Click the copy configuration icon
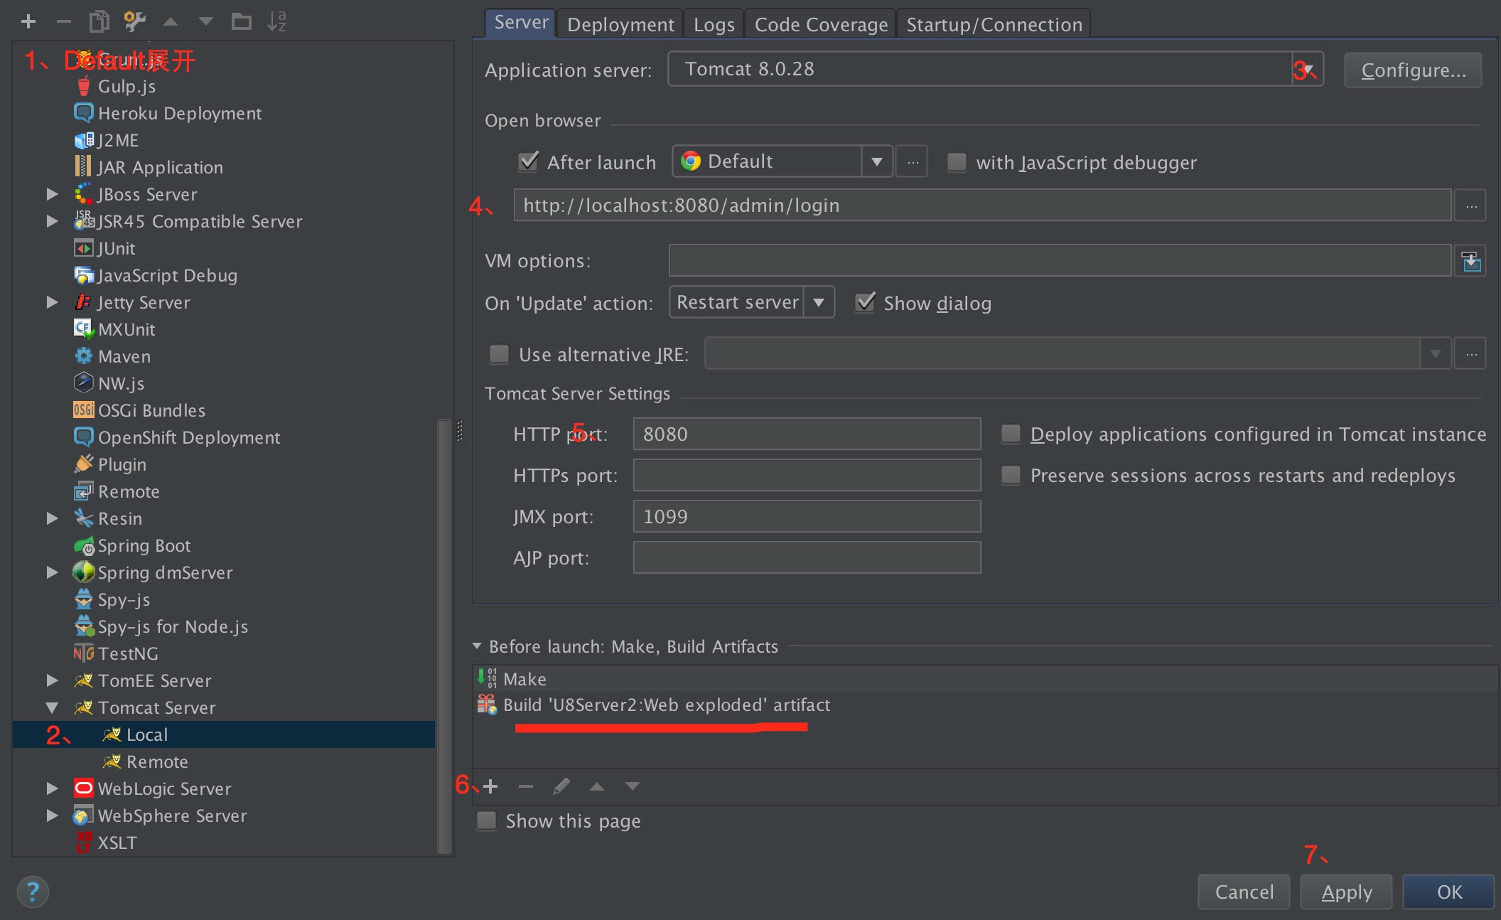Screen dimensions: 1501x920 (x=99, y=21)
